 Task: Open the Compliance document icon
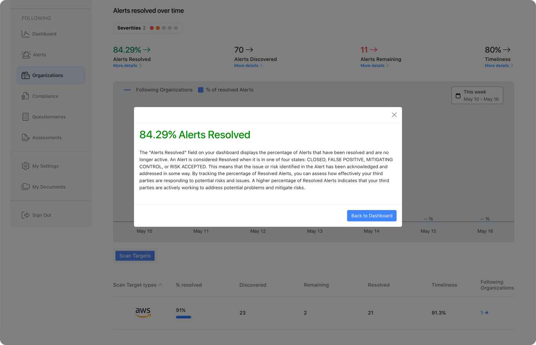(25, 96)
